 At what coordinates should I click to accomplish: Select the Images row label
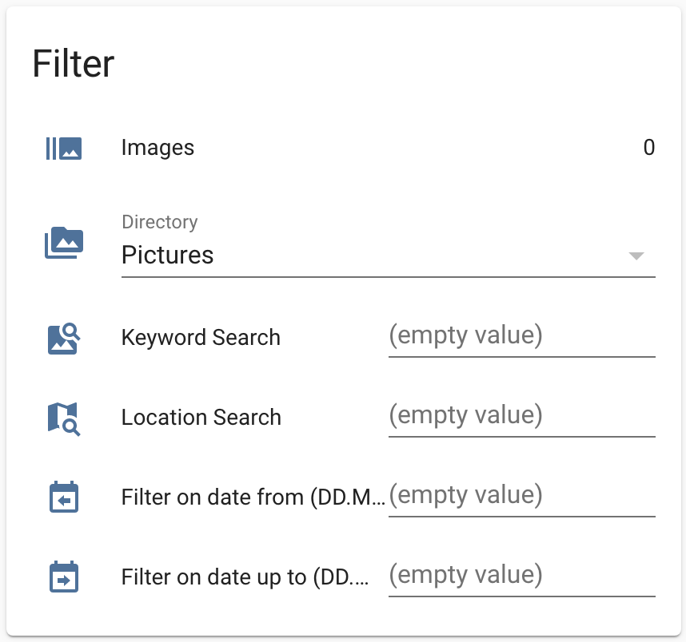click(x=158, y=147)
